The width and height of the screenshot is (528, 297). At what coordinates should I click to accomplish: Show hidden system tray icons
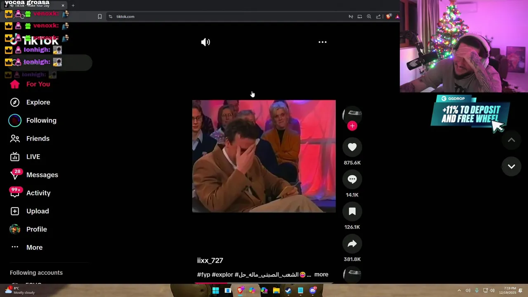click(x=459, y=290)
